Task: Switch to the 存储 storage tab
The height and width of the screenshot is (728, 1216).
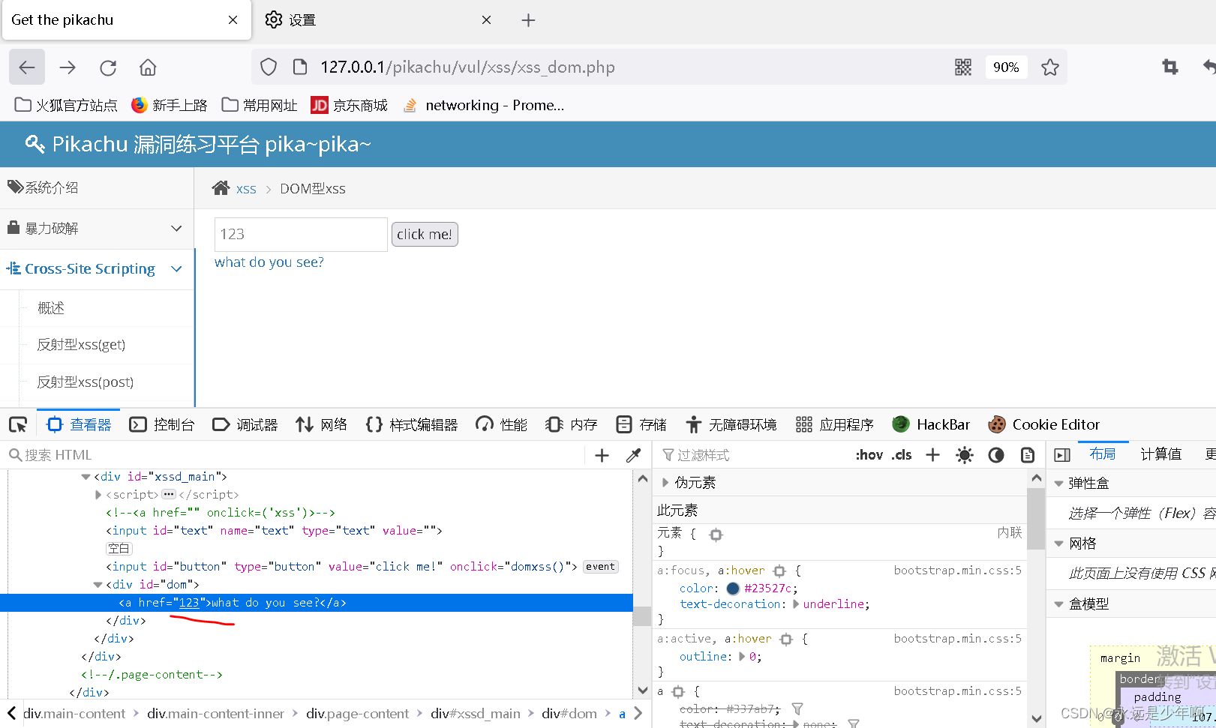Action: [641, 425]
